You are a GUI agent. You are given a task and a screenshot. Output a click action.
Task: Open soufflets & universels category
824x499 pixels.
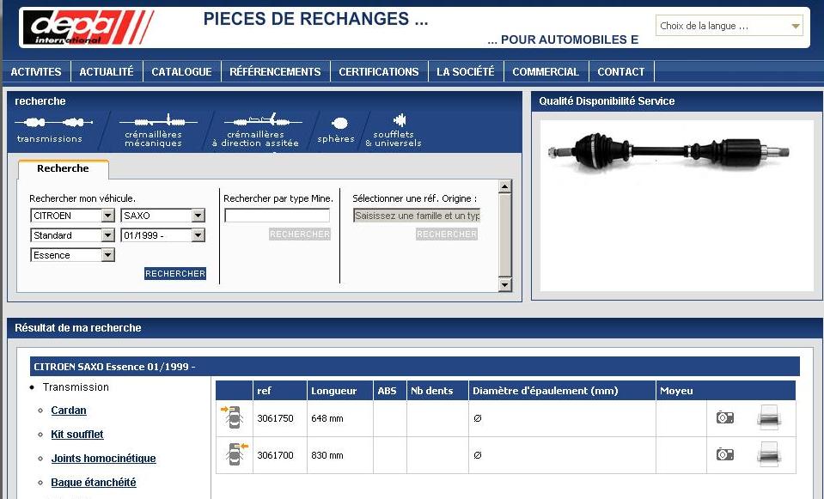398,121
